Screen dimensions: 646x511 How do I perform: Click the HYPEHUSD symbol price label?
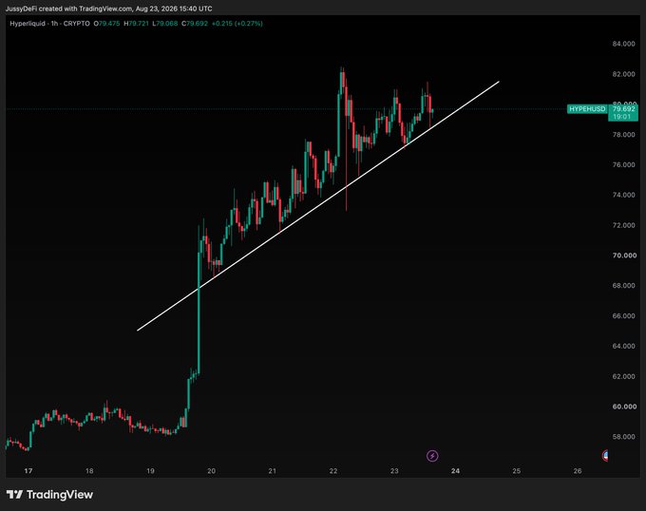click(587, 108)
